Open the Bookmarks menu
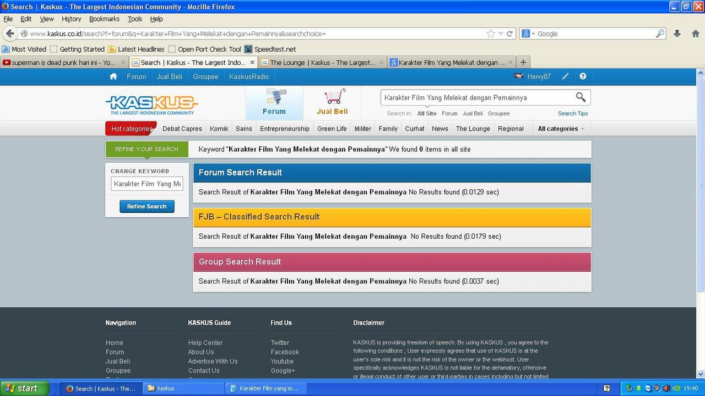The image size is (705, 396). pyautogui.click(x=104, y=19)
